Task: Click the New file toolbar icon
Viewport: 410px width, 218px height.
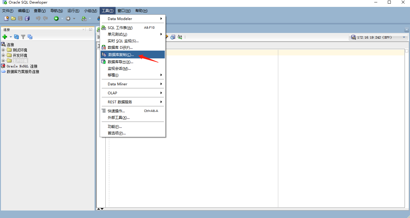Action: 6,19
